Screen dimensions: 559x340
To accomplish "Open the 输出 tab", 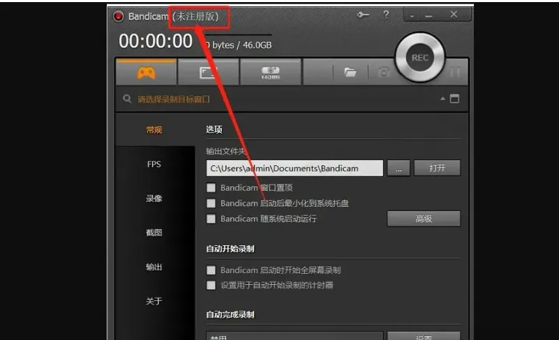I will [154, 267].
